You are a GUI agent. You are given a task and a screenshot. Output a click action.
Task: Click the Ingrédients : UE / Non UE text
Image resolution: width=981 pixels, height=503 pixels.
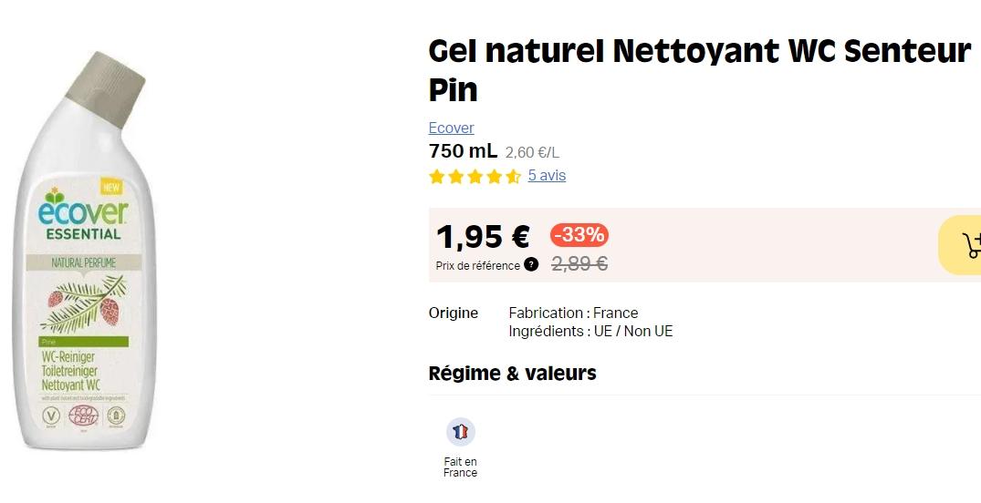point(590,331)
